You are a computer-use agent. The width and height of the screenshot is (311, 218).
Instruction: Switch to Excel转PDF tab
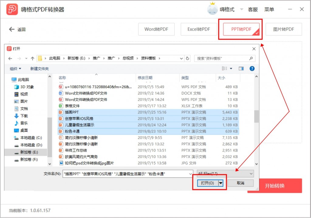coord(199,29)
